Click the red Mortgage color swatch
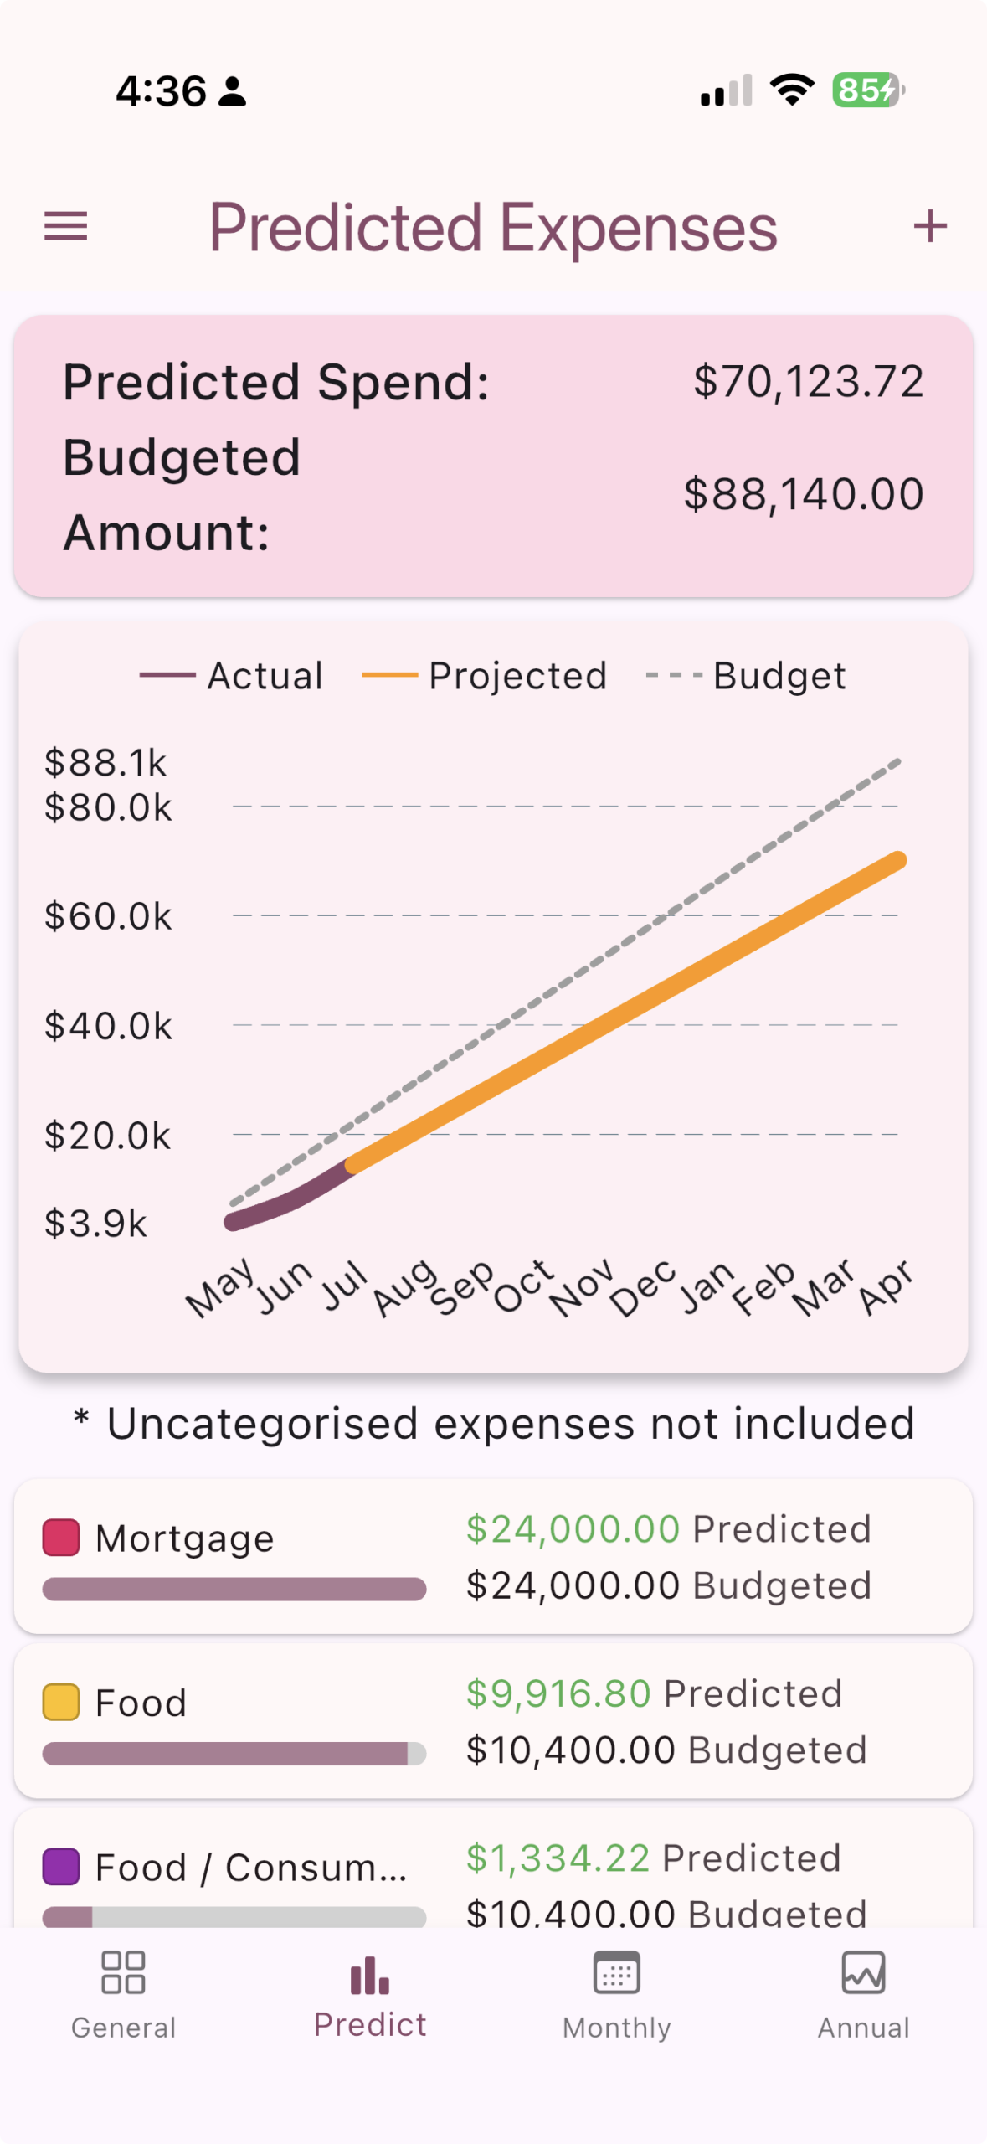This screenshot has height=2144, width=987. pyautogui.click(x=61, y=1538)
